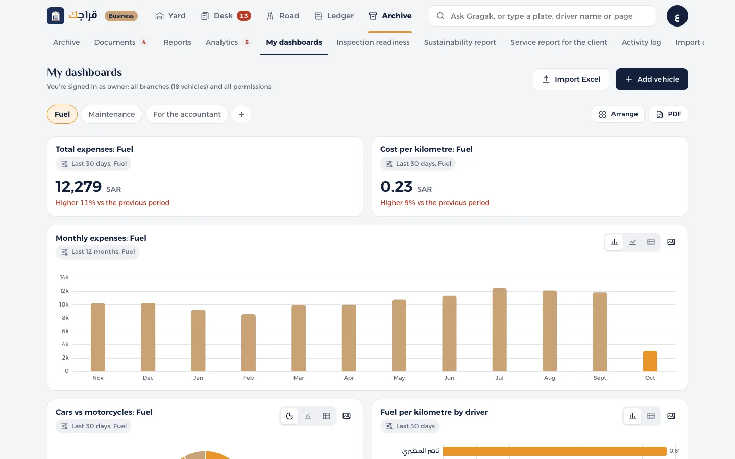Viewport: 735px width, 459px height.
Task: Click Arrange button
Action: pyautogui.click(x=618, y=114)
